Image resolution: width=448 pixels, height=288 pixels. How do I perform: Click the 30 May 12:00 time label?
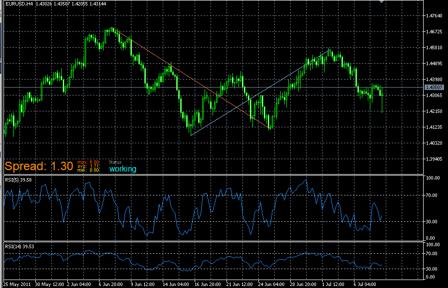tap(49, 285)
